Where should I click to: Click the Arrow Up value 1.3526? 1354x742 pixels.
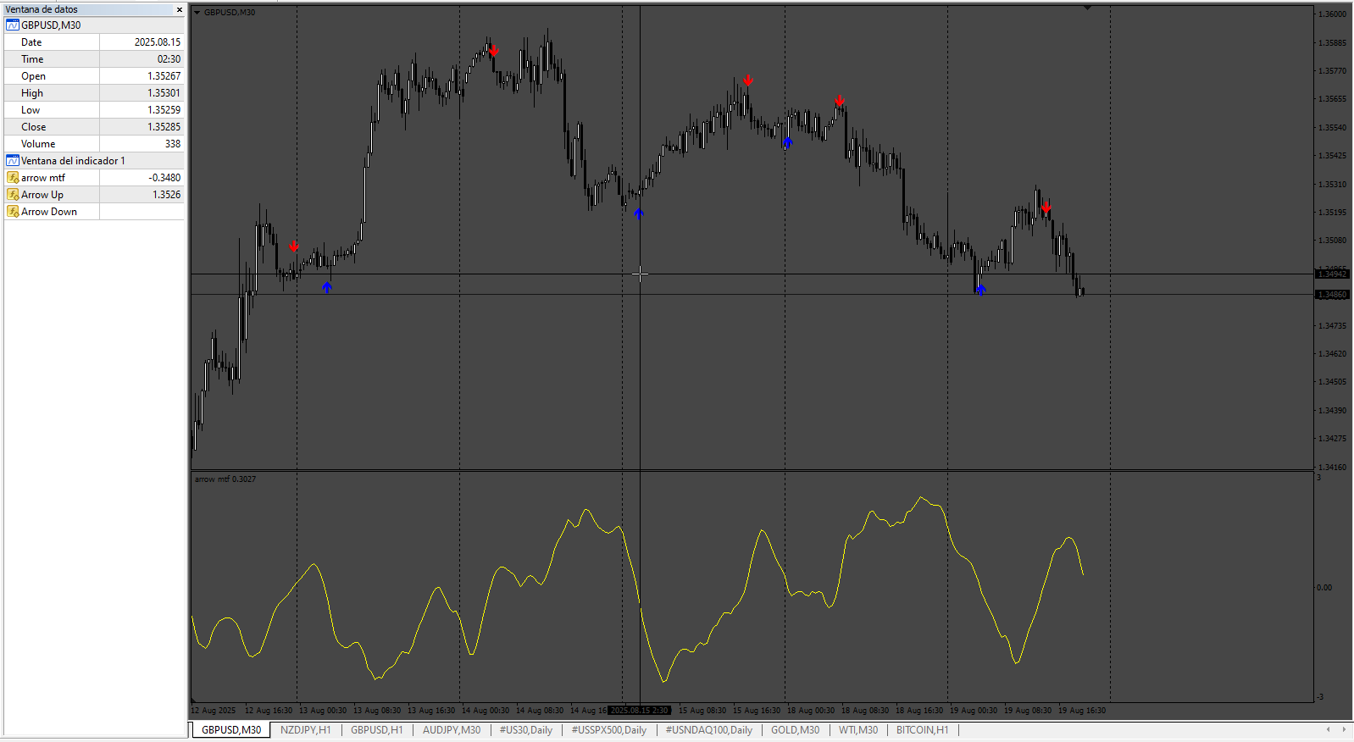tap(167, 195)
